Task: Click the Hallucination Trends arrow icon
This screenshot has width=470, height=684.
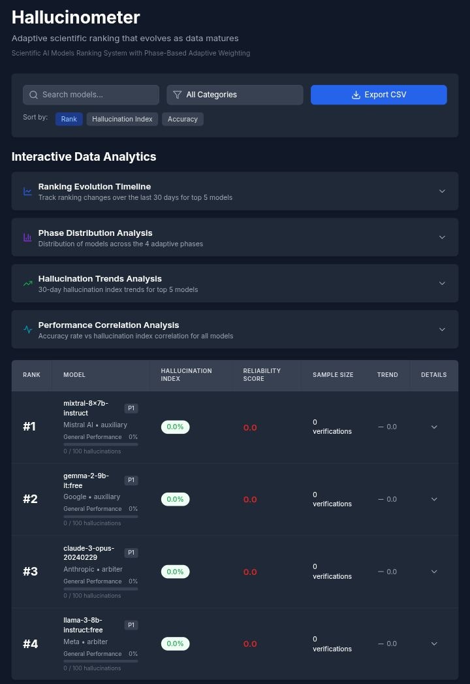Action: (27, 284)
